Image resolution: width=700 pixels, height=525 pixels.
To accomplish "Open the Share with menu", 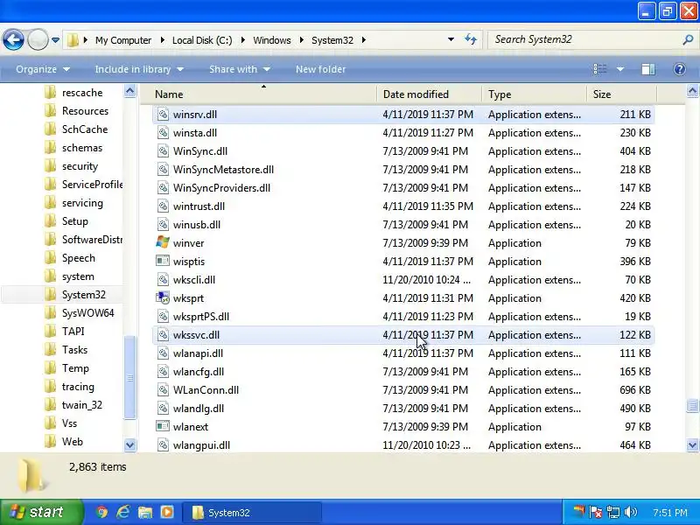I will 240,69.
